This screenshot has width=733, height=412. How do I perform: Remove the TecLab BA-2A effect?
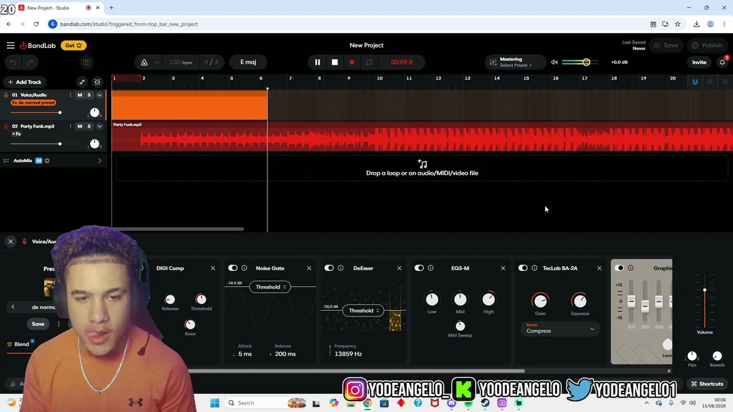point(599,268)
